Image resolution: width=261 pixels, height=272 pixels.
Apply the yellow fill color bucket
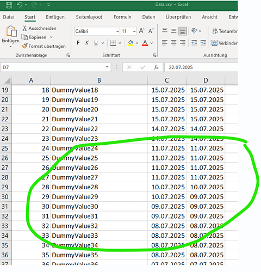coord(130,43)
